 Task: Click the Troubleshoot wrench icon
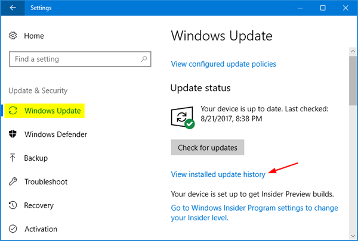(13, 181)
